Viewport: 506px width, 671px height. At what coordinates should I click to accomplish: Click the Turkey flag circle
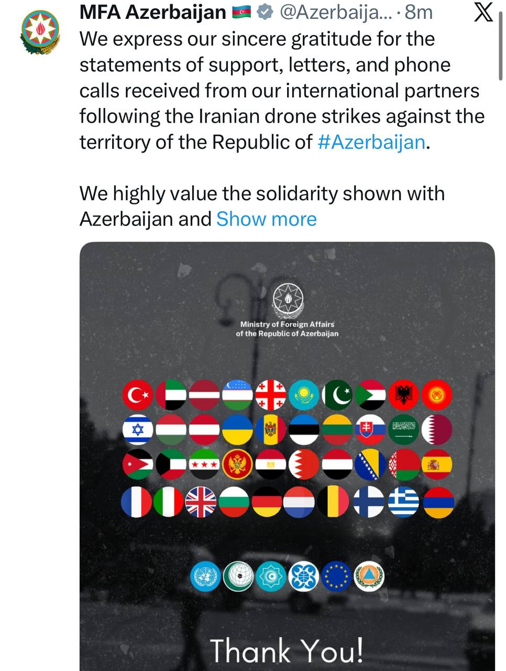(138, 395)
